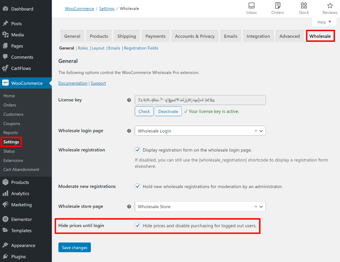
Task: Click the Appearance brush icon
Action: click(x=6, y=245)
